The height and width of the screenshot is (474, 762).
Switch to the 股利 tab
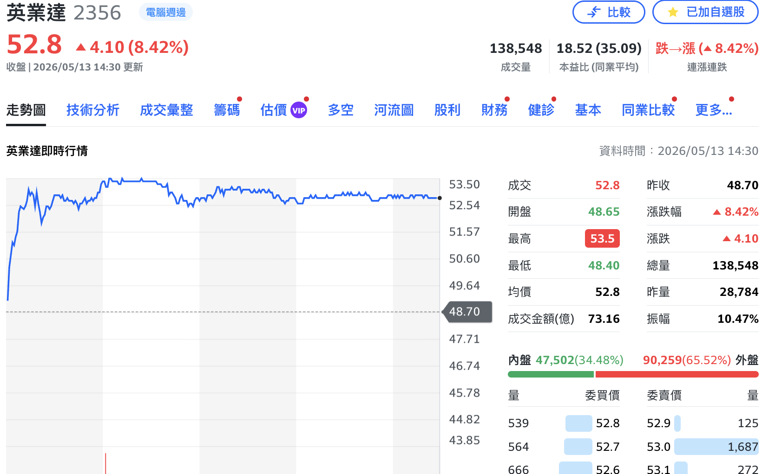[x=447, y=110]
